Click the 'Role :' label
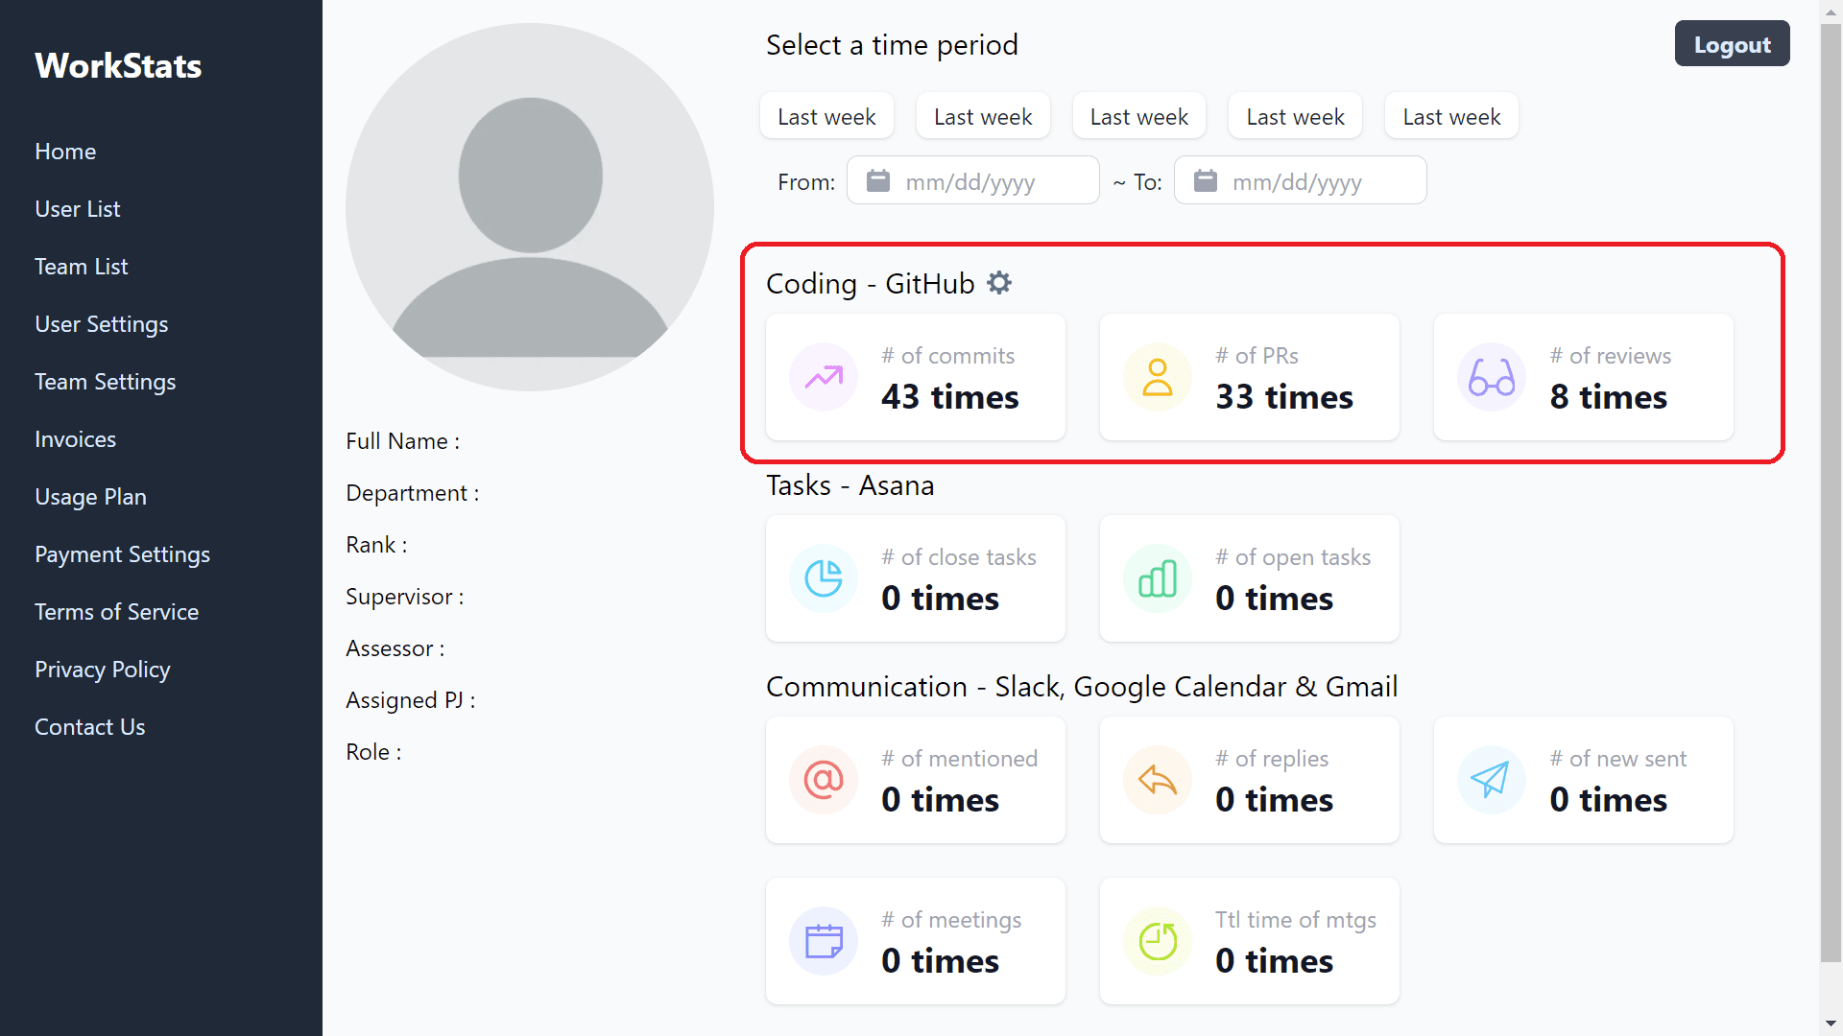 [373, 752]
